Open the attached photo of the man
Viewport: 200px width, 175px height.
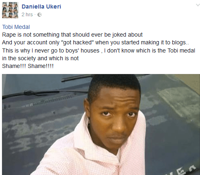point(101,125)
